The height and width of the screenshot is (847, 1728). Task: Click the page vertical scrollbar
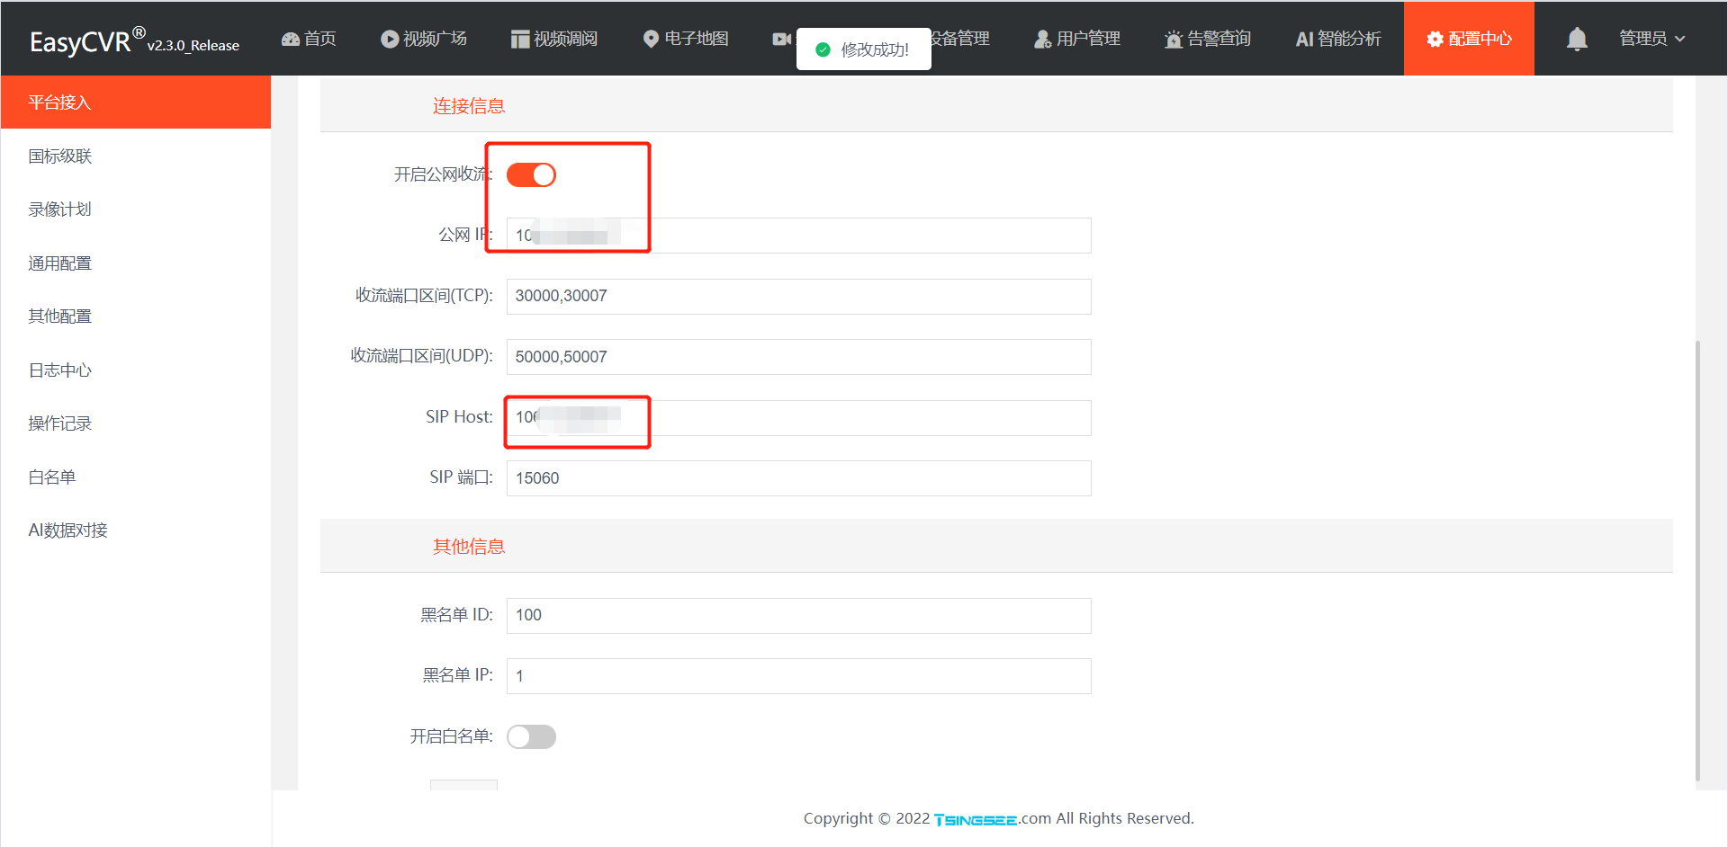point(1697,560)
